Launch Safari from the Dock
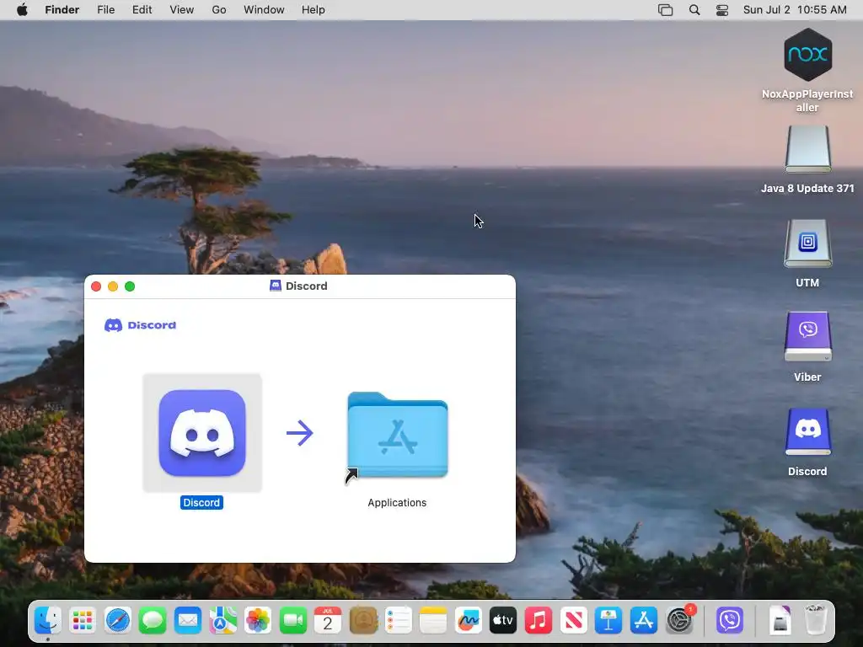Viewport: 863px width, 647px height. coord(118,621)
